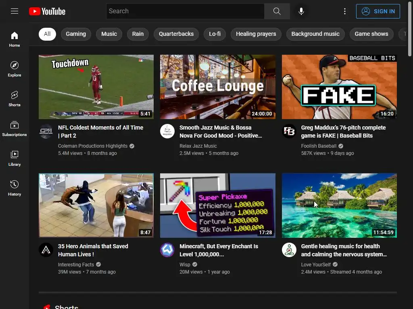Viewport: 413px width, 309px height.
Task: Open the hamburger guide menu
Action: [15, 11]
